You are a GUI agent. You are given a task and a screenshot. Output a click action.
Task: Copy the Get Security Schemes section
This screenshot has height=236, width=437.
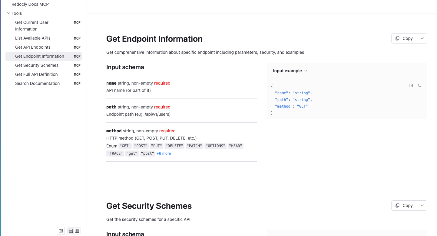(x=404, y=205)
